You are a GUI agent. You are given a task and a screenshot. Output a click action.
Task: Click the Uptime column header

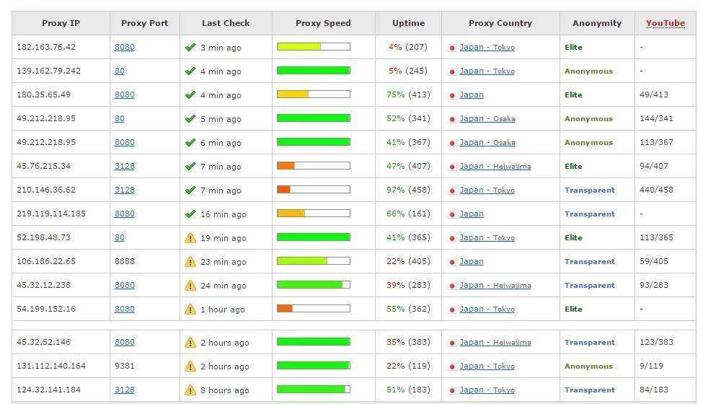(x=408, y=23)
